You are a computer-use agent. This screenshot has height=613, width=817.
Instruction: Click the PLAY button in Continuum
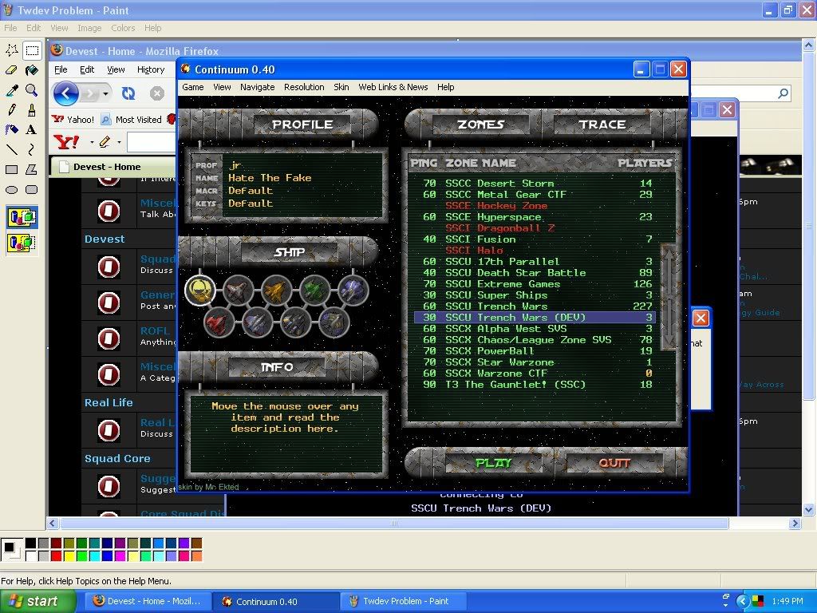pos(493,463)
